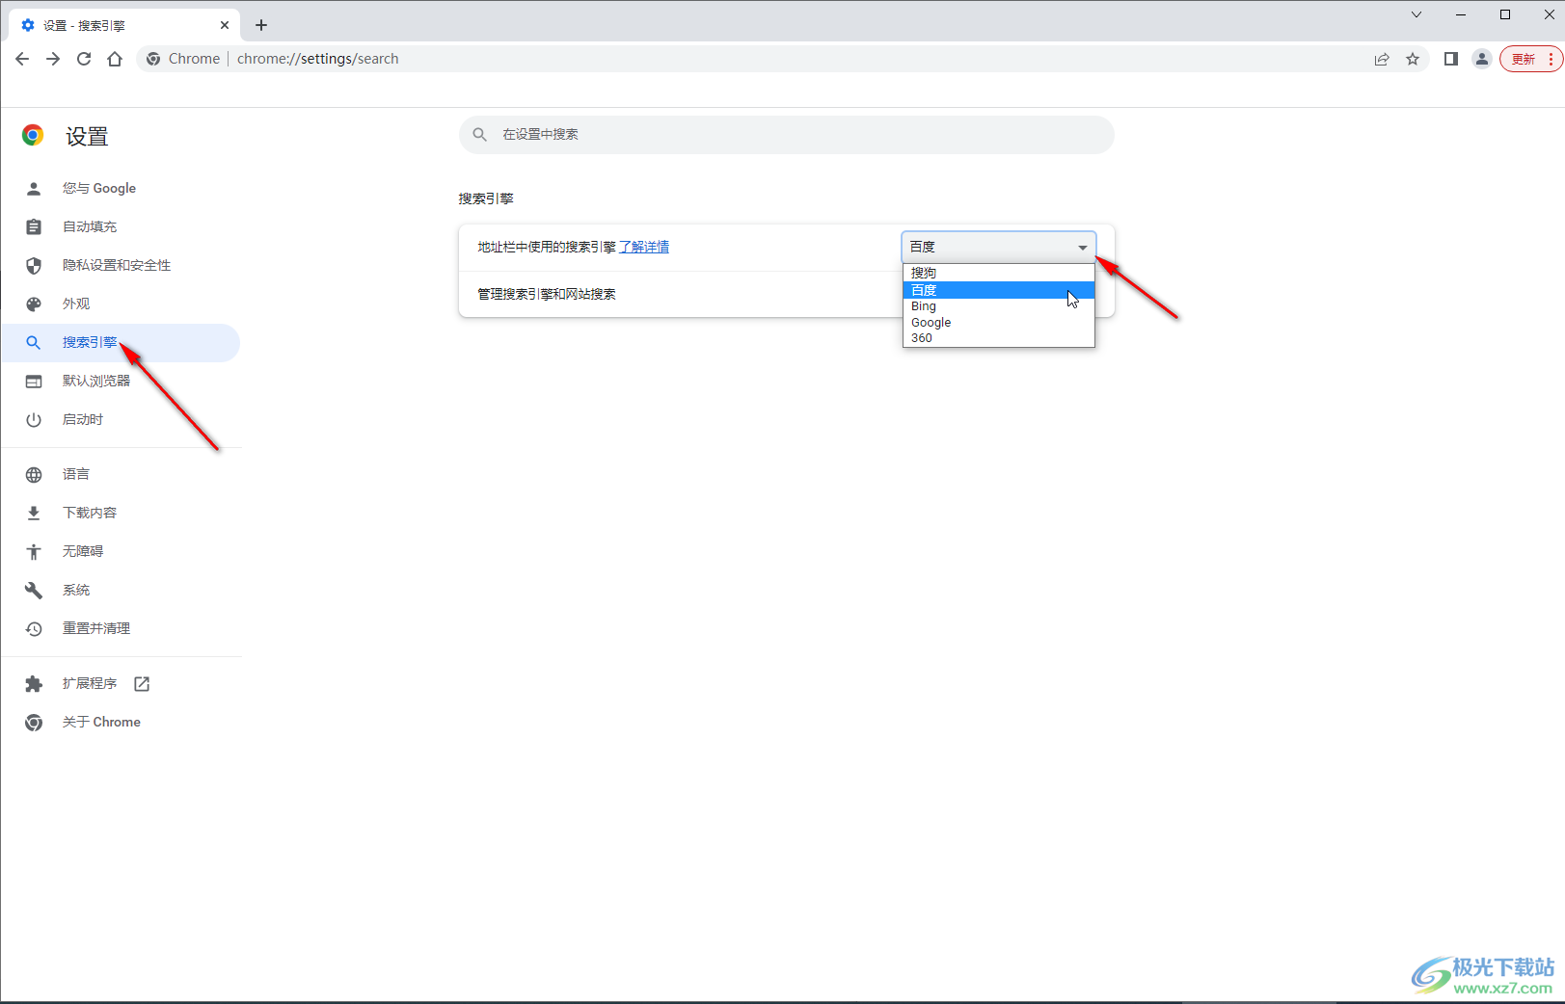Click the restore clock icon for 重置并清理
This screenshot has width=1565, height=1004.
point(34,629)
